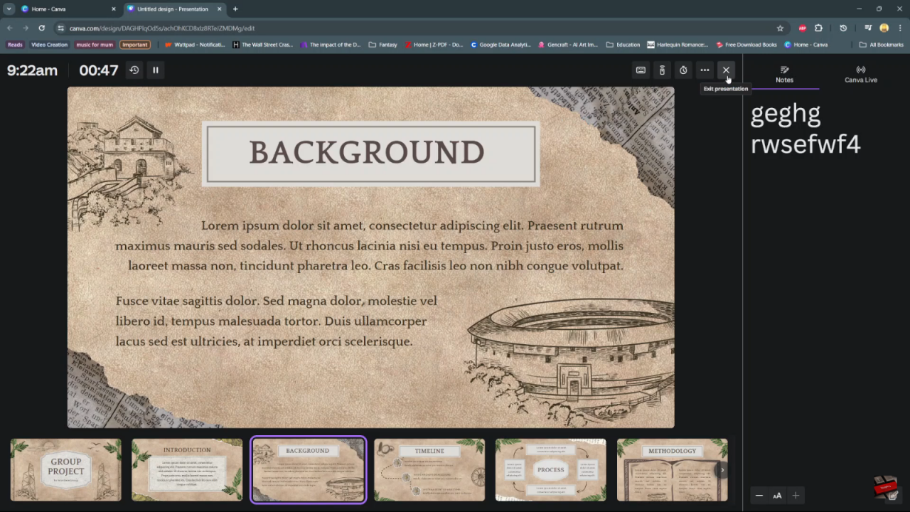Viewport: 910px width, 512px height.
Task: Select the Process slide thumbnail
Action: (551, 469)
